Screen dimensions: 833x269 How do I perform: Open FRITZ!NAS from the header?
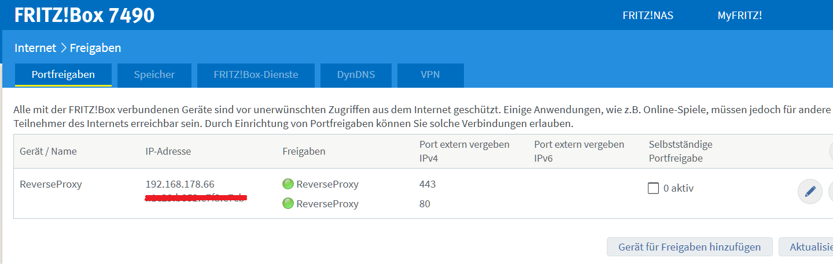point(648,16)
